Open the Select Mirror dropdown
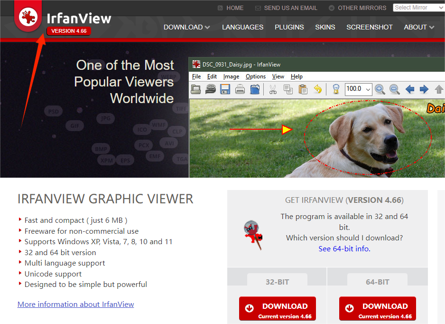 click(x=418, y=8)
